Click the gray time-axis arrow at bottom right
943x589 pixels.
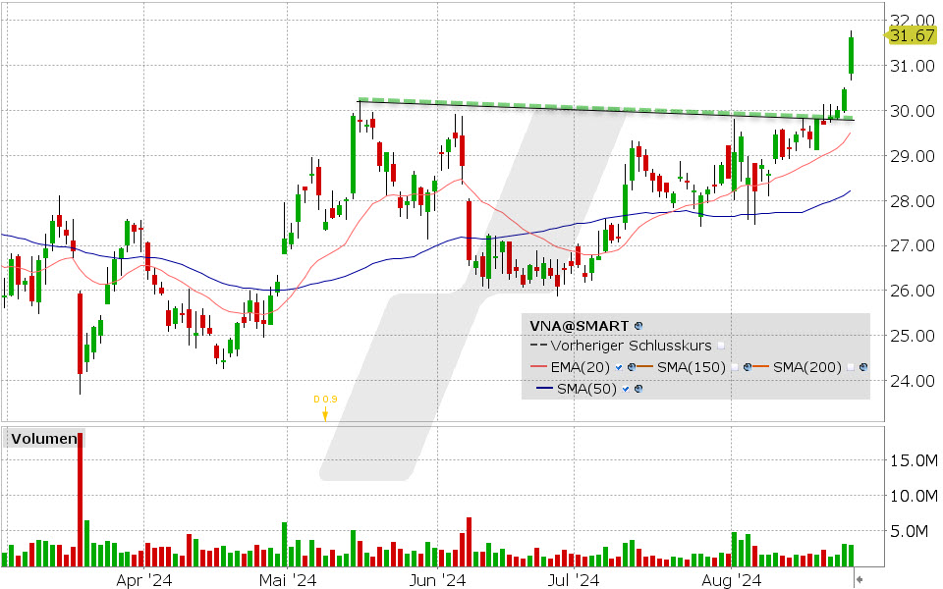(860, 579)
